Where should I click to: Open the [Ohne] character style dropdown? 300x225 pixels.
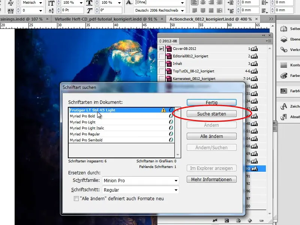[x=182, y=3]
